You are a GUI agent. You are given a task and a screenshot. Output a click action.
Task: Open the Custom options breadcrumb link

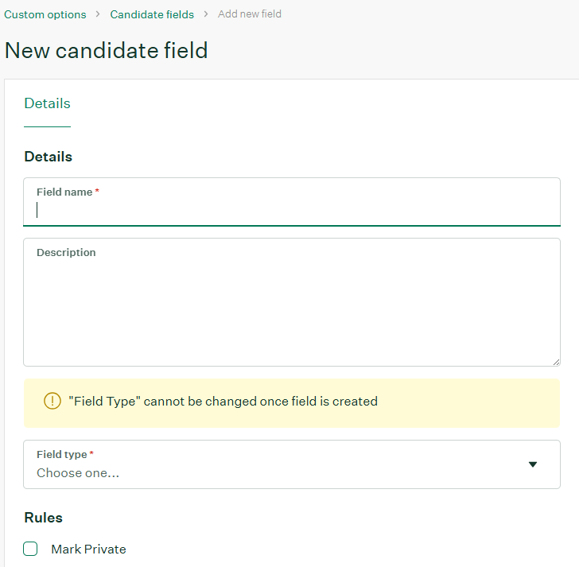45,14
